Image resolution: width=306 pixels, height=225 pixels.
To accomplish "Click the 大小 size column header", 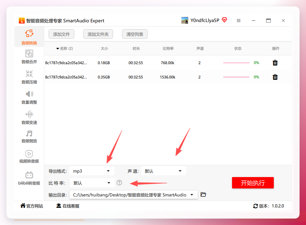I will (104, 49).
